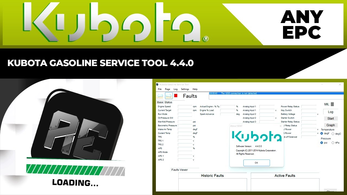Select the kPa pressure unit
This screenshot has height=195, width=347.
click(333, 143)
